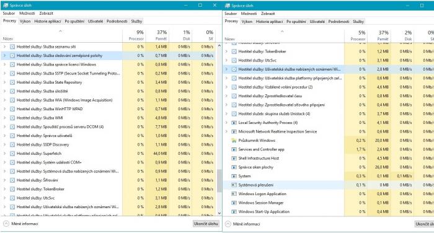Click the left Správce úloh title icon
The width and height of the screenshot is (434, 233).
(6, 5)
